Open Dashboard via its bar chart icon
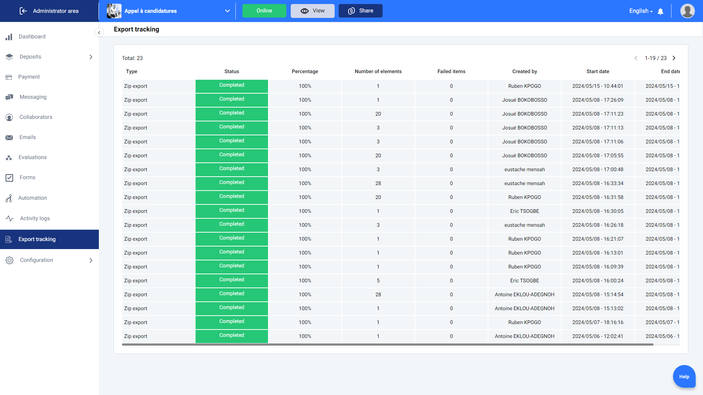 (x=9, y=37)
